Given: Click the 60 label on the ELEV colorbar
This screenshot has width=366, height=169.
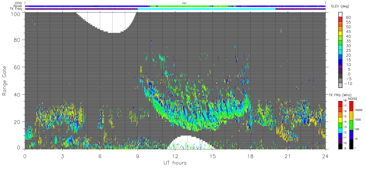Looking at the screenshot, I should click(348, 18).
